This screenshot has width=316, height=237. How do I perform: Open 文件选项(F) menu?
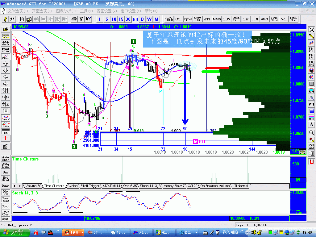[x=18, y=11]
